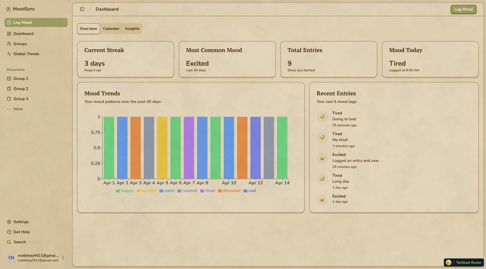Viewport: 486px width, 269px height.
Task: Click the excited legend color swatch
Action: click(x=139, y=191)
